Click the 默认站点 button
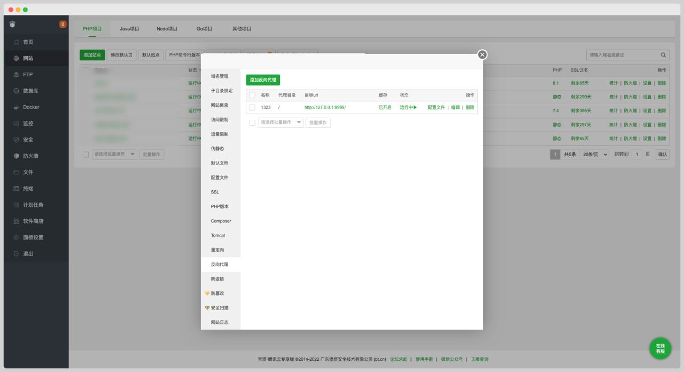 pos(151,55)
